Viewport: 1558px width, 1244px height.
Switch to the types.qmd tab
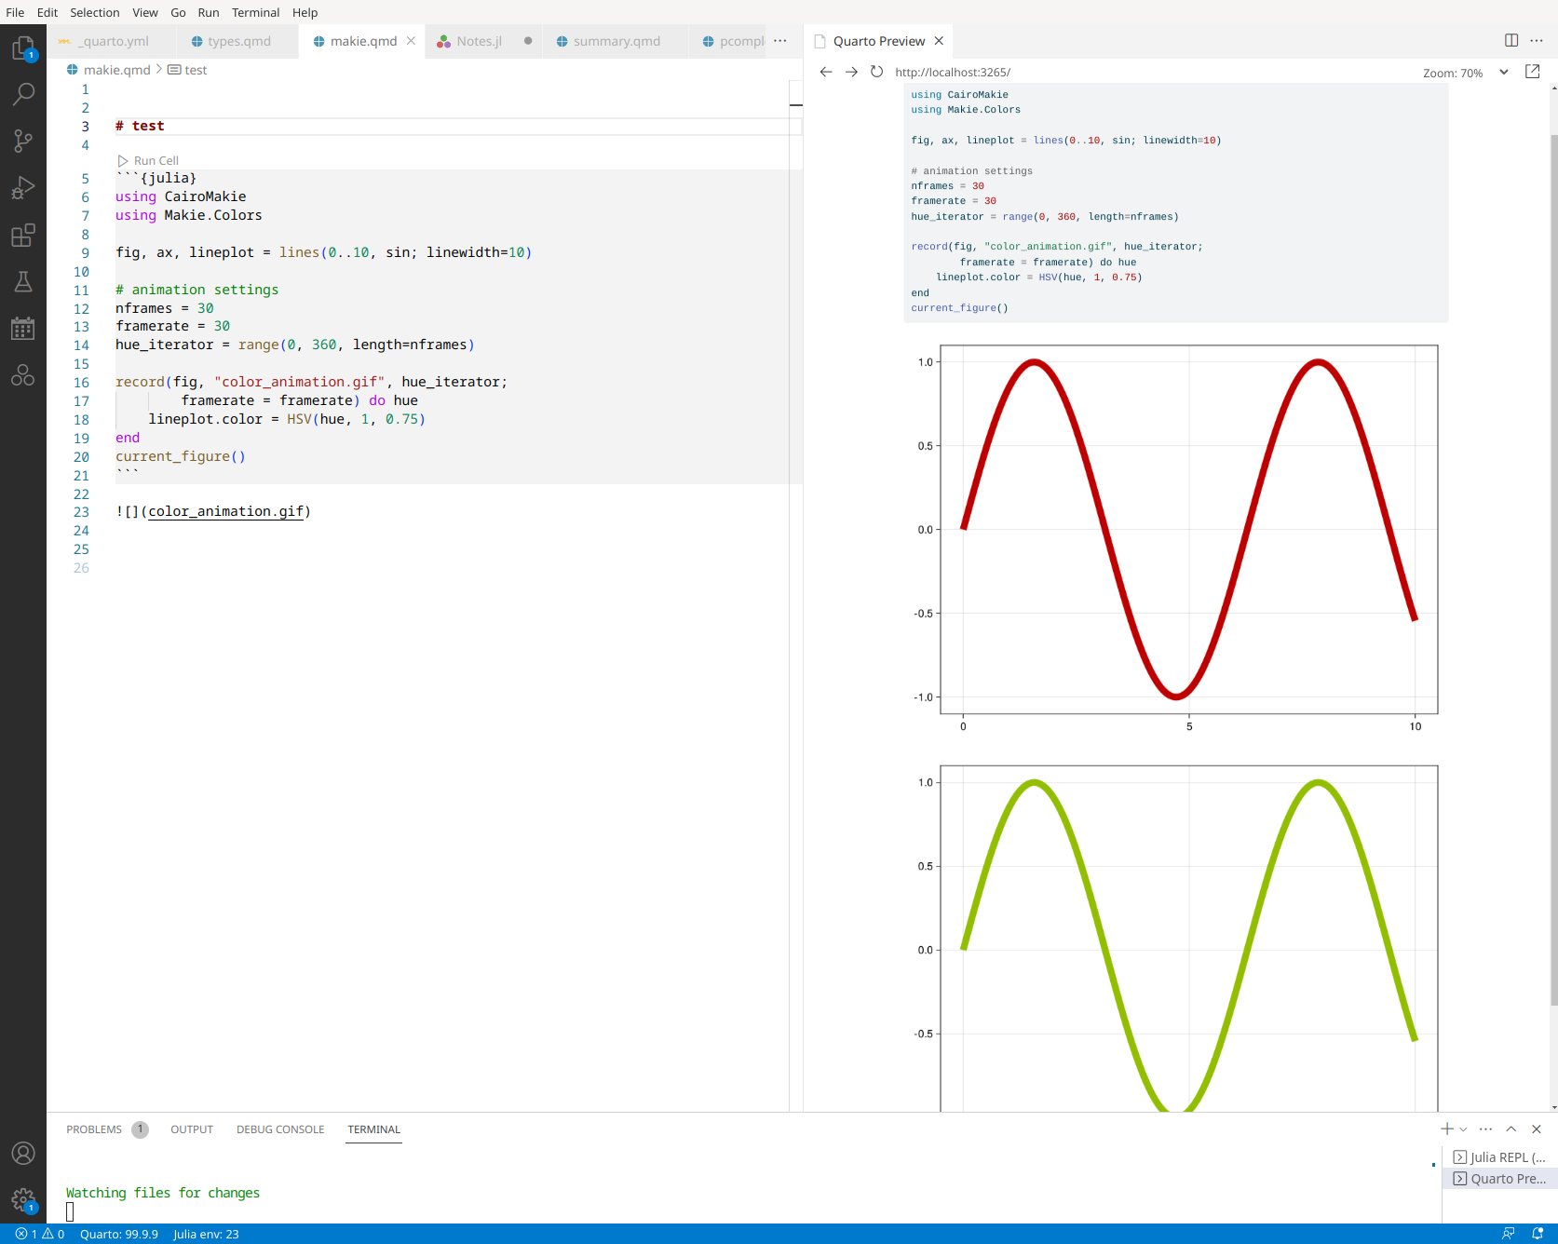point(239,41)
